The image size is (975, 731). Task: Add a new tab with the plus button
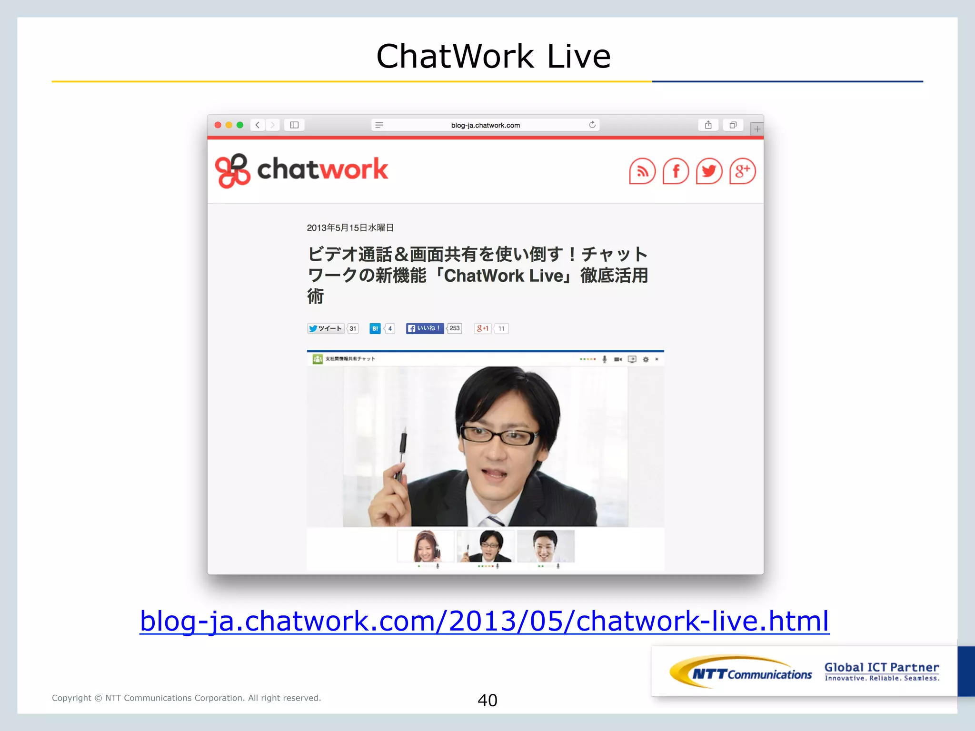point(757,129)
